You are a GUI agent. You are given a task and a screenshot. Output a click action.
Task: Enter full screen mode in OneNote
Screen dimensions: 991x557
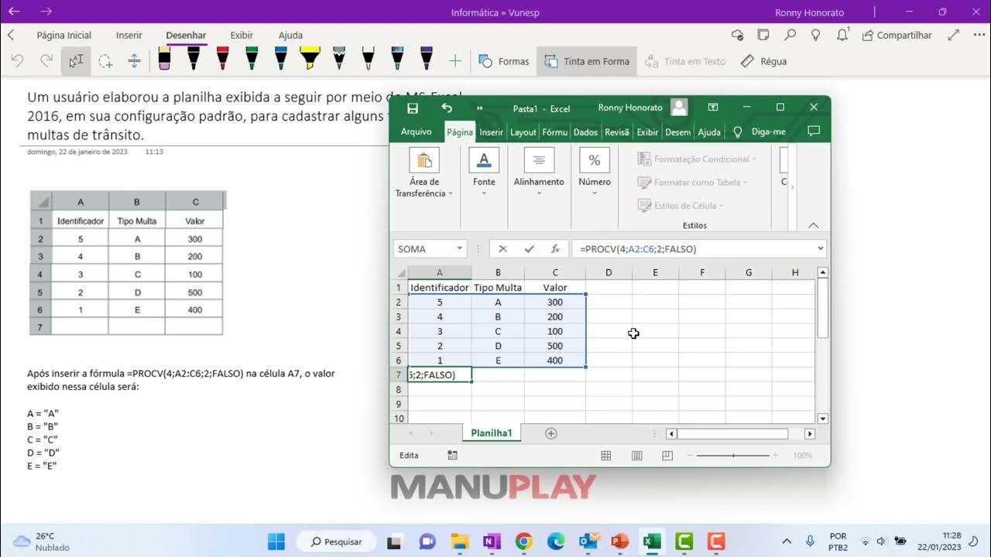954,35
